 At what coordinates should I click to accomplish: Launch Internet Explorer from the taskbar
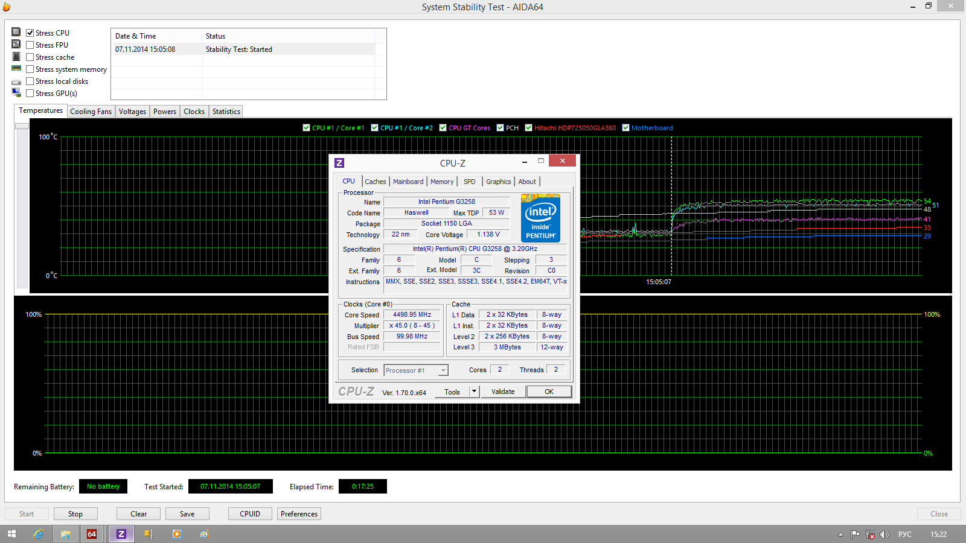[x=39, y=534]
